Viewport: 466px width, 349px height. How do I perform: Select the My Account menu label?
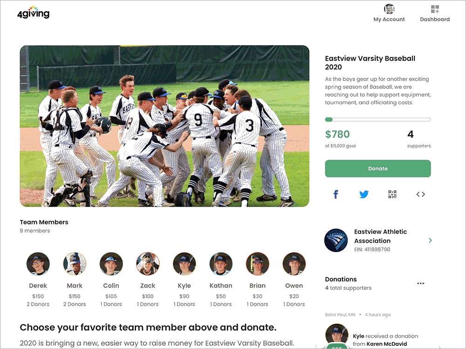(389, 19)
